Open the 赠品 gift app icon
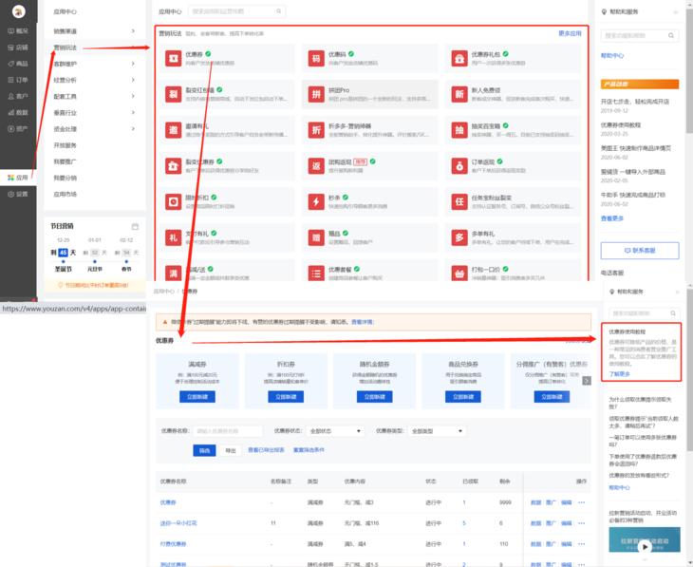The width and height of the screenshot is (693, 567). pos(316,237)
